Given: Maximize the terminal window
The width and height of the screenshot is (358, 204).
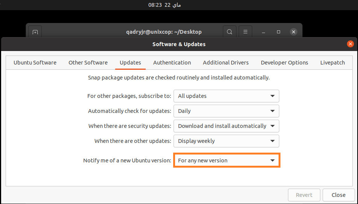Looking at the screenshot, I should [x=279, y=32].
